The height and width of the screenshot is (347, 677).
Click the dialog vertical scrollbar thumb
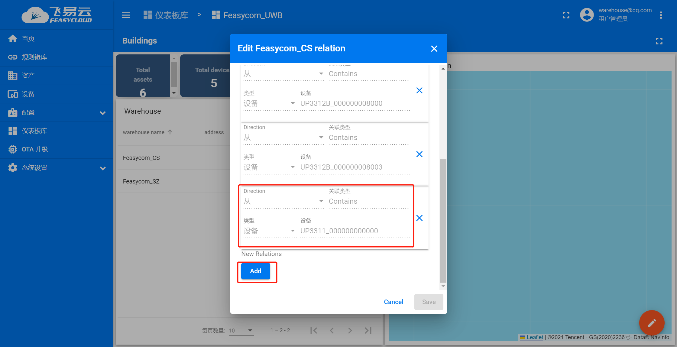(443, 221)
